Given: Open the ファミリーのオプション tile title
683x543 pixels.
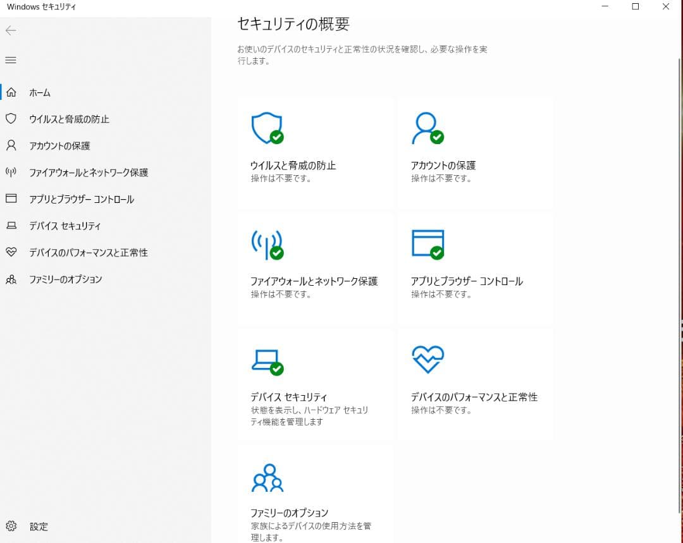Looking at the screenshot, I should click(289, 513).
